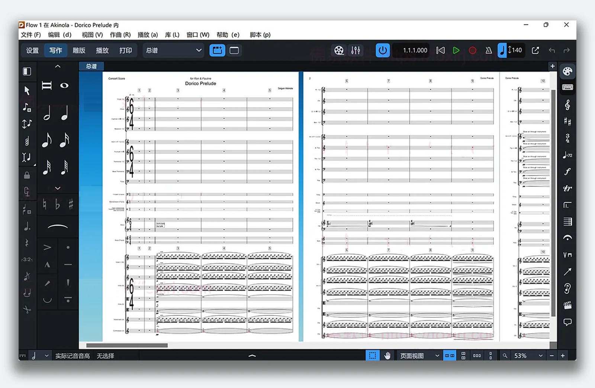Select the sixteenth note duration
The image size is (595, 388).
pyautogui.click(x=65, y=140)
